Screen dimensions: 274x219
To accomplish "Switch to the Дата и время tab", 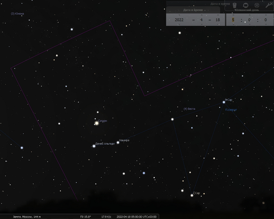I will click(193, 10).
